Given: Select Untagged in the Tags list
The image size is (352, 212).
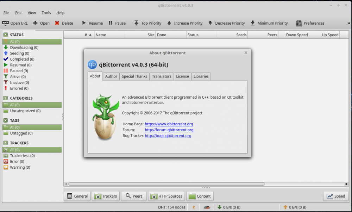Looking at the screenshot, I should tap(32, 133).
